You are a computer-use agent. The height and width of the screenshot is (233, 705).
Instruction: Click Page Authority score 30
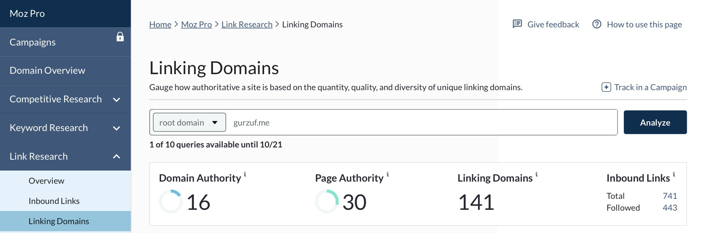click(354, 202)
